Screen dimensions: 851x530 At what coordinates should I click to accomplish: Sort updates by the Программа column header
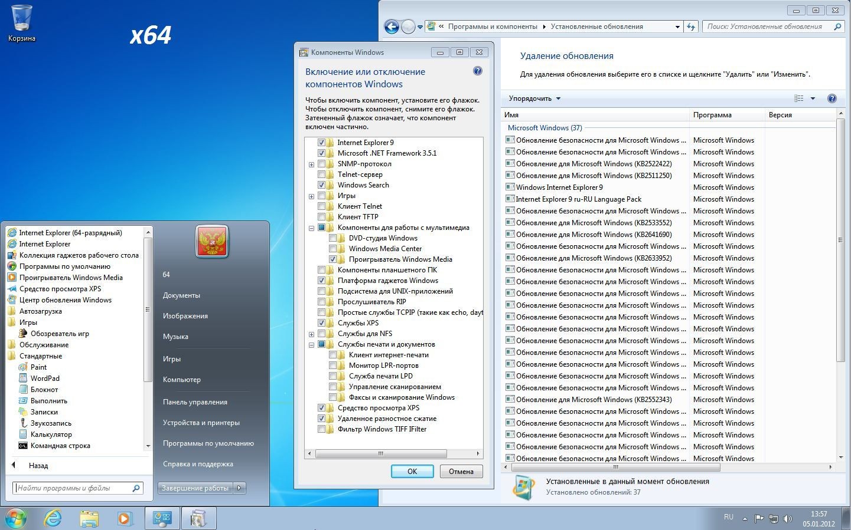click(x=727, y=115)
